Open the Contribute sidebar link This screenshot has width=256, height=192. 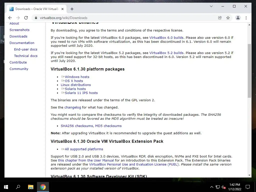tap(18, 62)
